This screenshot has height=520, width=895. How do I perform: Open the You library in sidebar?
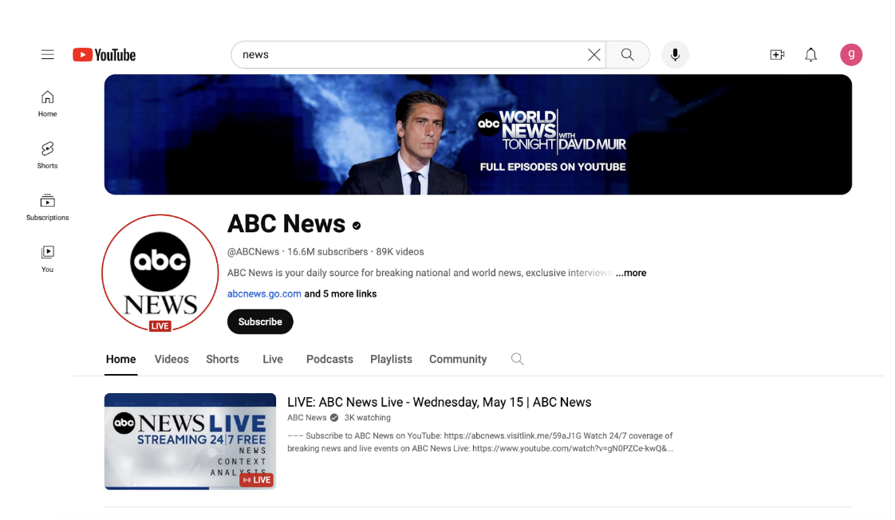47,259
